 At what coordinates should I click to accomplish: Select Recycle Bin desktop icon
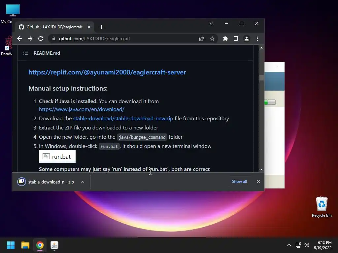point(321,207)
